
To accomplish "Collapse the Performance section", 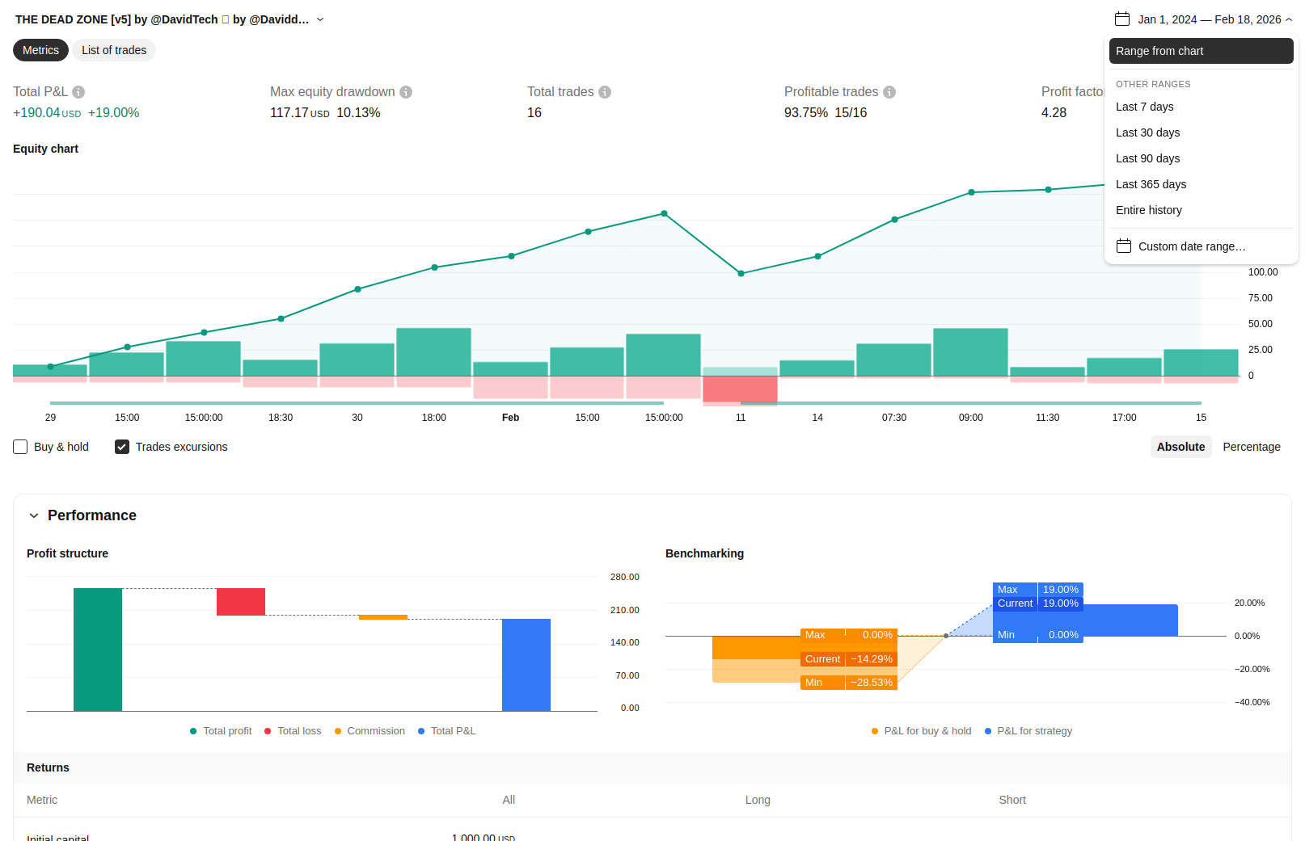I will click(x=34, y=515).
